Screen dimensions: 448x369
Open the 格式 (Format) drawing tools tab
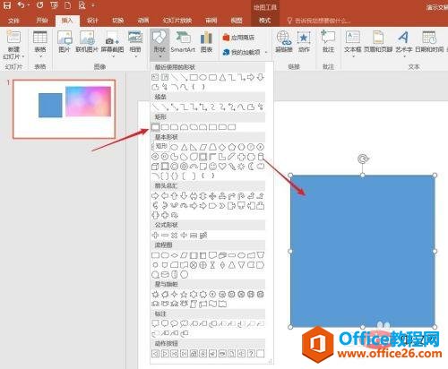[x=264, y=21]
